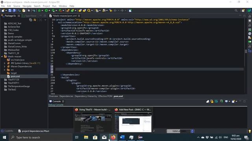
Task: Click the tip lightbulb in status bar
Action: [250, 131]
